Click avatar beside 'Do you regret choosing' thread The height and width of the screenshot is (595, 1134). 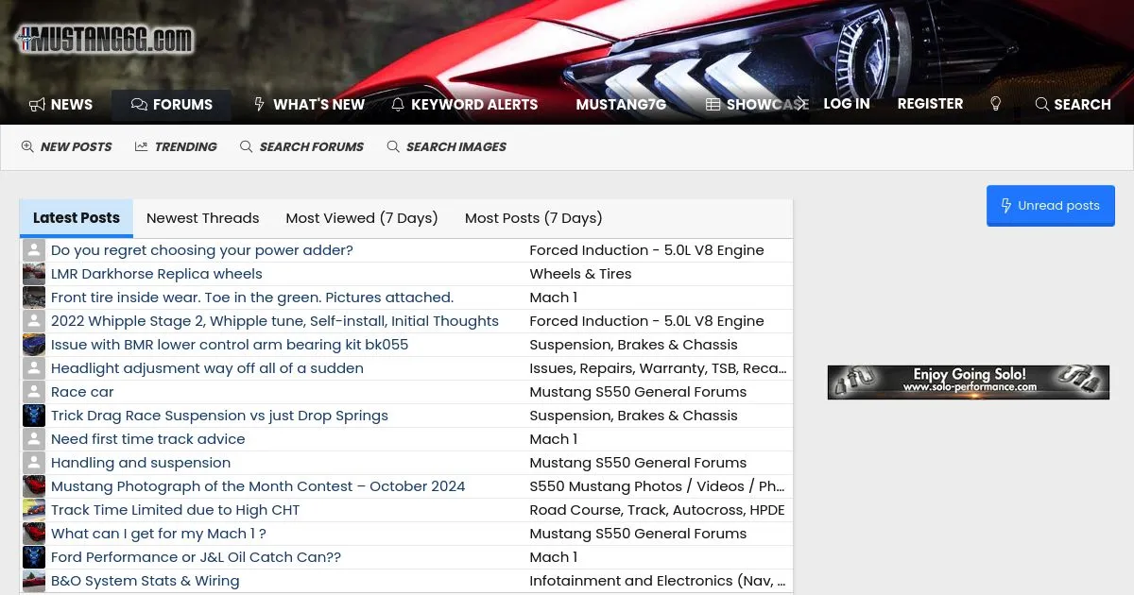(34, 250)
